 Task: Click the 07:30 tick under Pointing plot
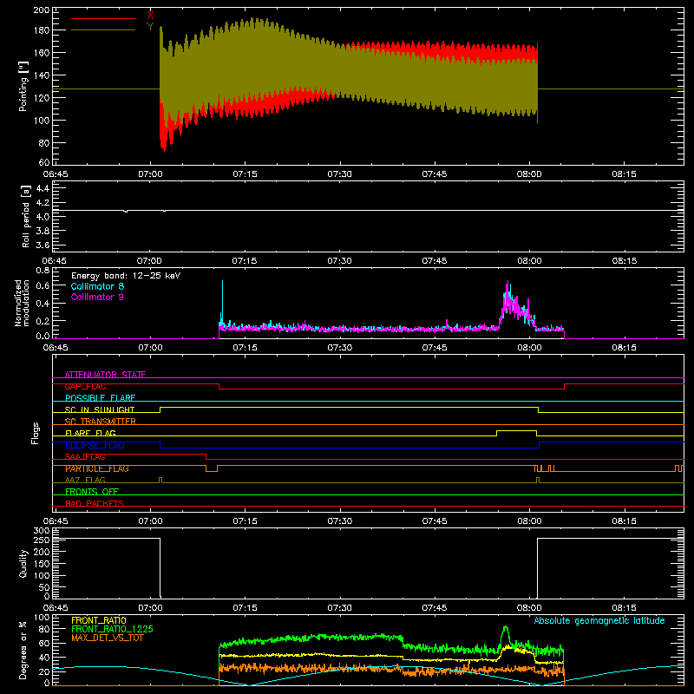coord(339,174)
